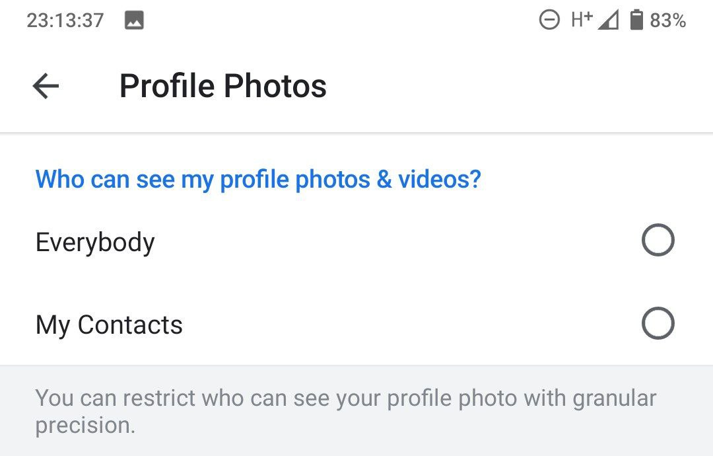This screenshot has height=456, width=713.
Task: Tap the Profile Photos page title
Action: (x=223, y=86)
